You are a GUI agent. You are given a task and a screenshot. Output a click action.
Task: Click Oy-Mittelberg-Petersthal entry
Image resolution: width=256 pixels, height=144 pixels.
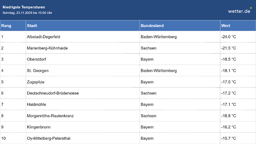(x=49, y=138)
